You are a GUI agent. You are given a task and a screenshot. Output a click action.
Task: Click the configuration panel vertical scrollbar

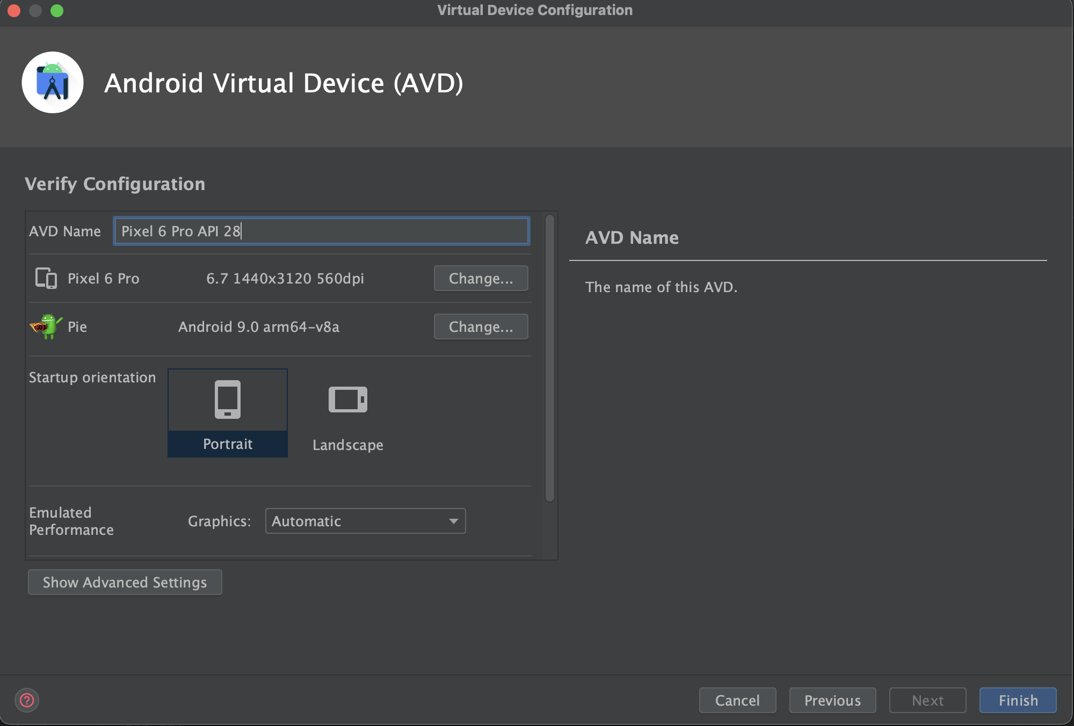tap(549, 359)
